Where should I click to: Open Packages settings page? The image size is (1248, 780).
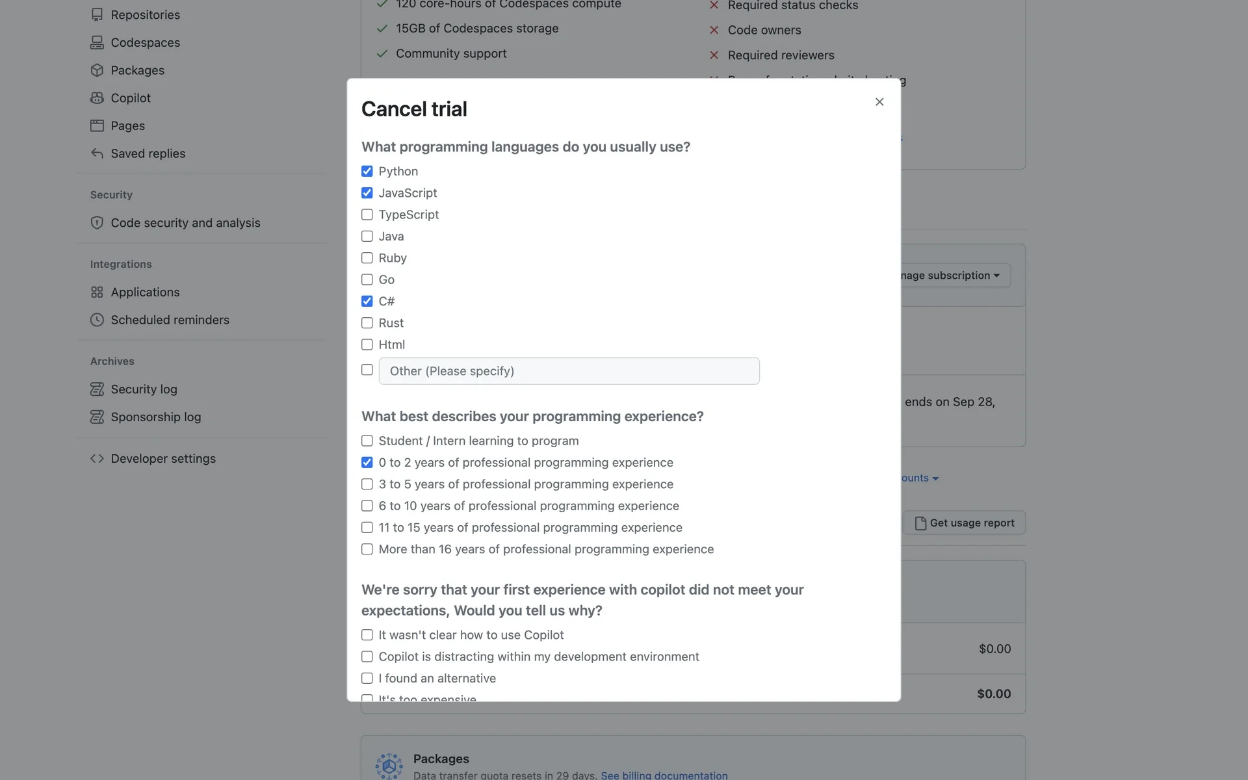(x=137, y=70)
